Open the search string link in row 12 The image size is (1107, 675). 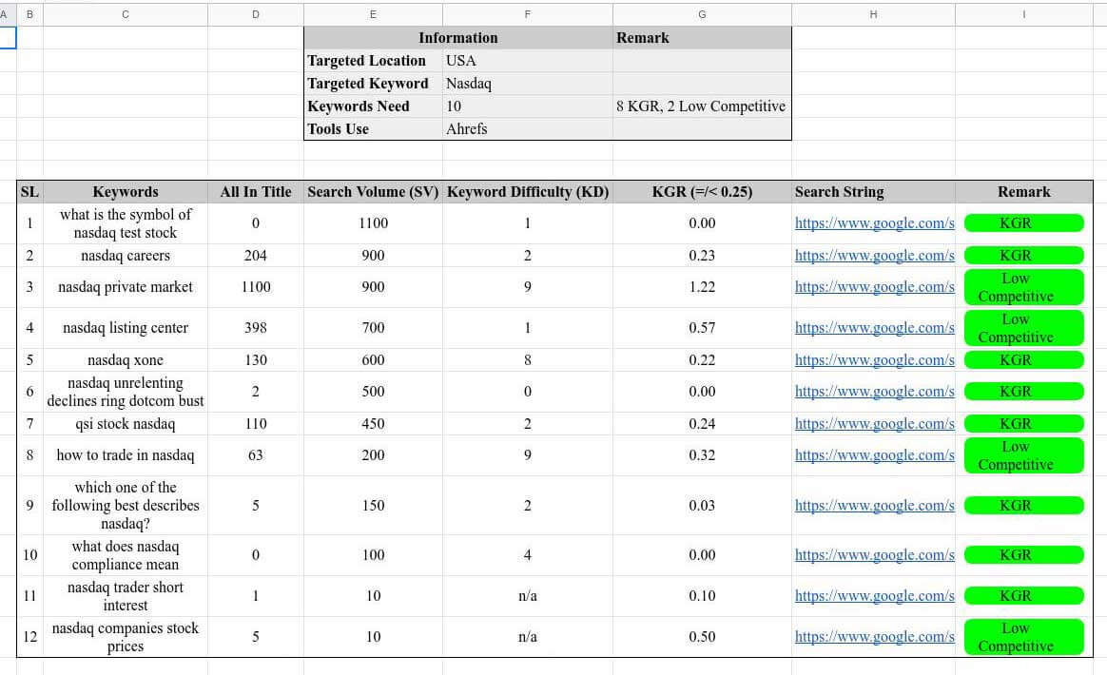pyautogui.click(x=874, y=636)
